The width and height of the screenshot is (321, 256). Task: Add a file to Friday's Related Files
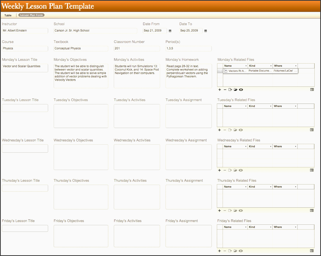219,251
